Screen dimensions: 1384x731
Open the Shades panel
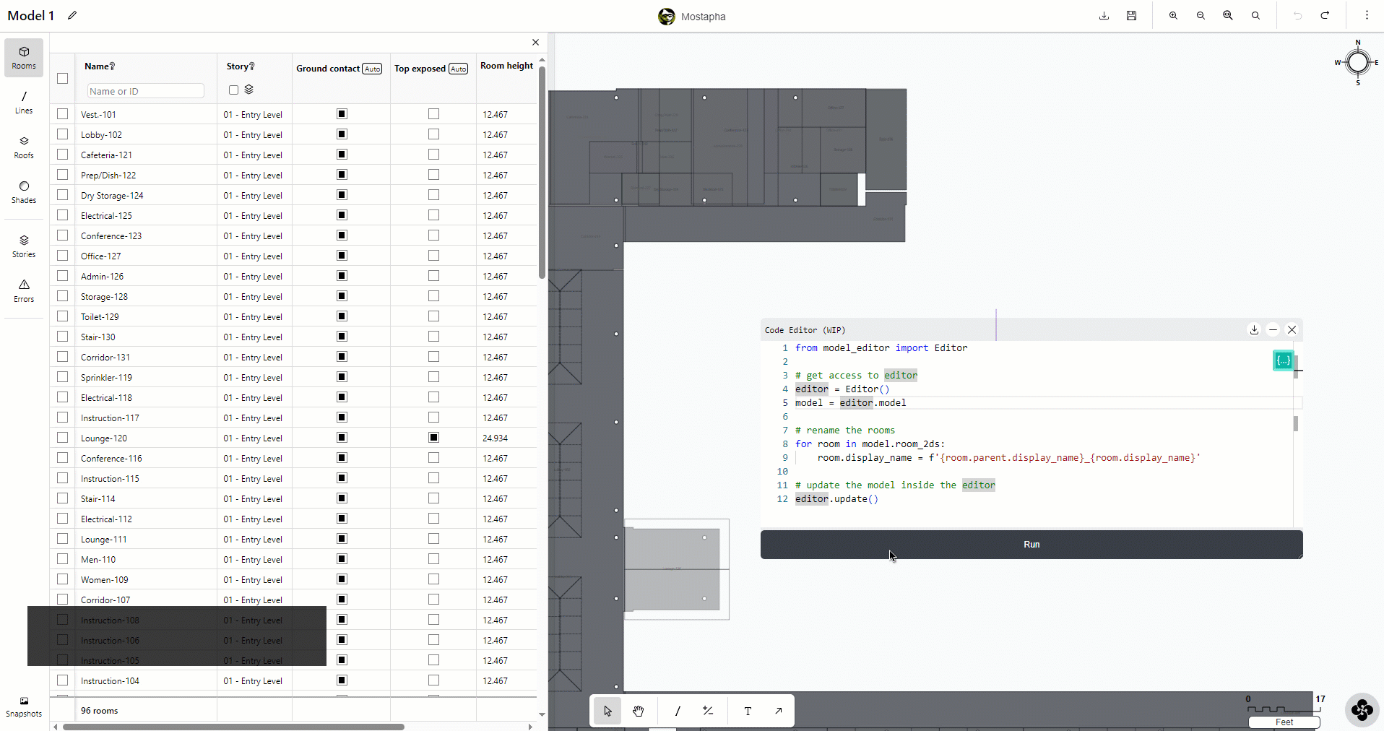click(24, 191)
